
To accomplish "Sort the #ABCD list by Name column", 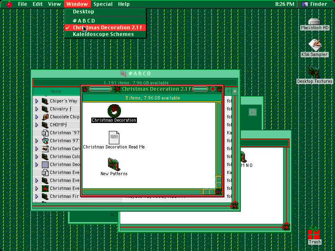I will (x=56, y=91).
